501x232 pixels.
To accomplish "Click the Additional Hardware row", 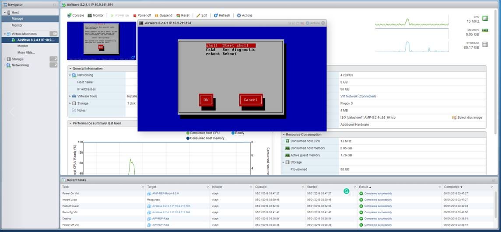I will pos(354,125).
